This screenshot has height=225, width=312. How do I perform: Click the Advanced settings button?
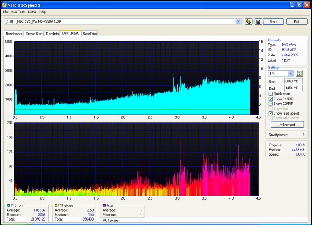(287, 125)
